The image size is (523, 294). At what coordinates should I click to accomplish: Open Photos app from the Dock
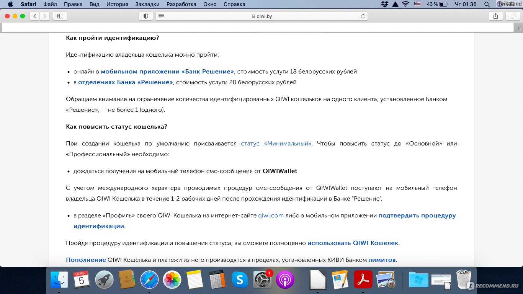[x=172, y=280]
